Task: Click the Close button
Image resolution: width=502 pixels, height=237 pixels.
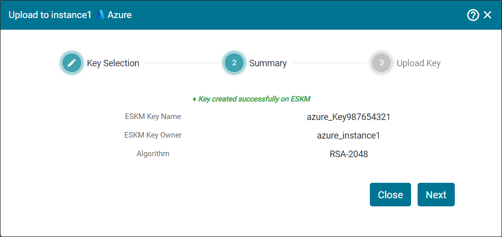Action: (x=390, y=194)
